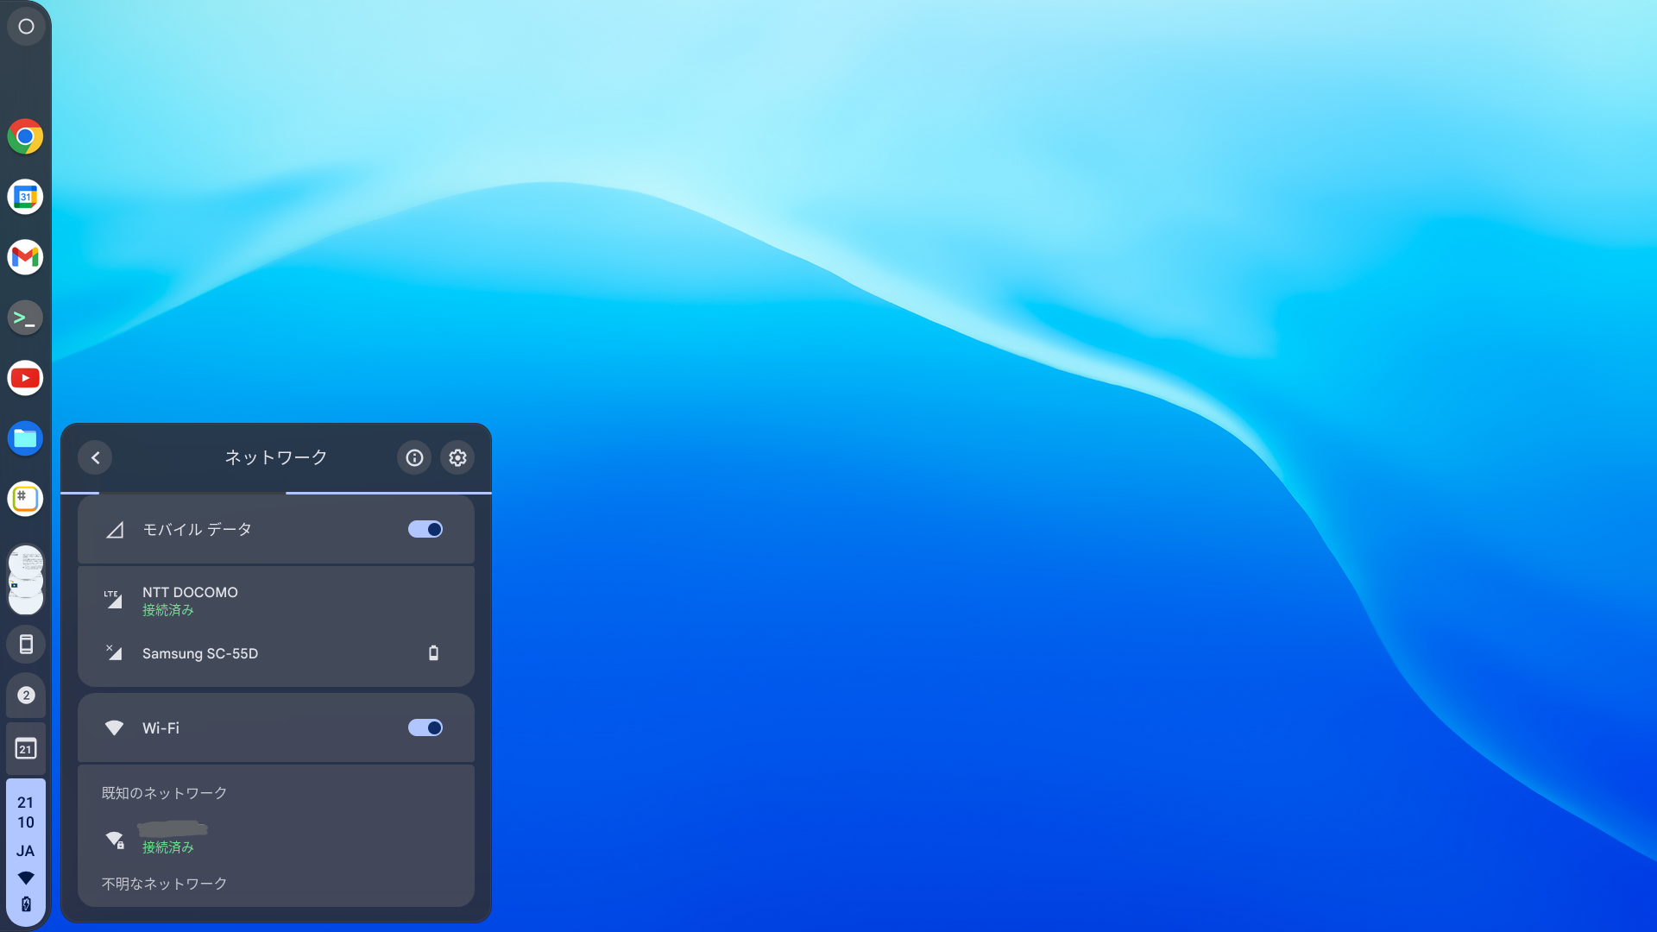Open Gmail from the shelf

pyautogui.click(x=25, y=257)
